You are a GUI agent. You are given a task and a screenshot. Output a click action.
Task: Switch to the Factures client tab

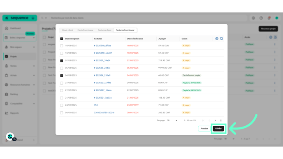point(104,30)
